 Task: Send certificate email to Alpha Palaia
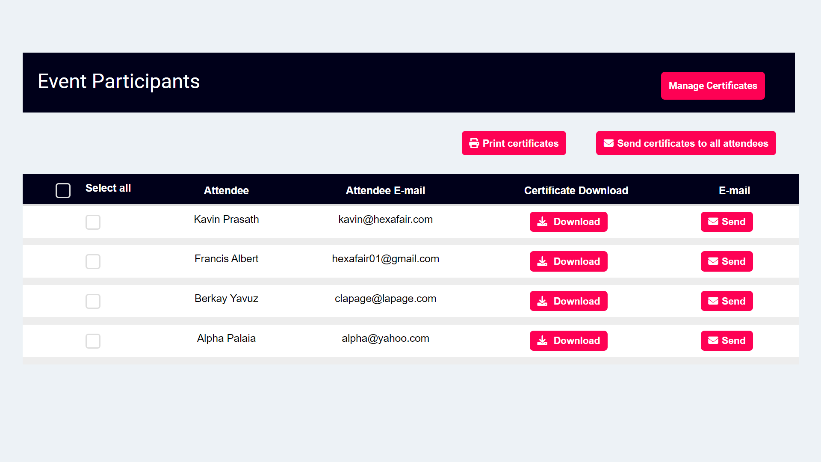tap(727, 340)
